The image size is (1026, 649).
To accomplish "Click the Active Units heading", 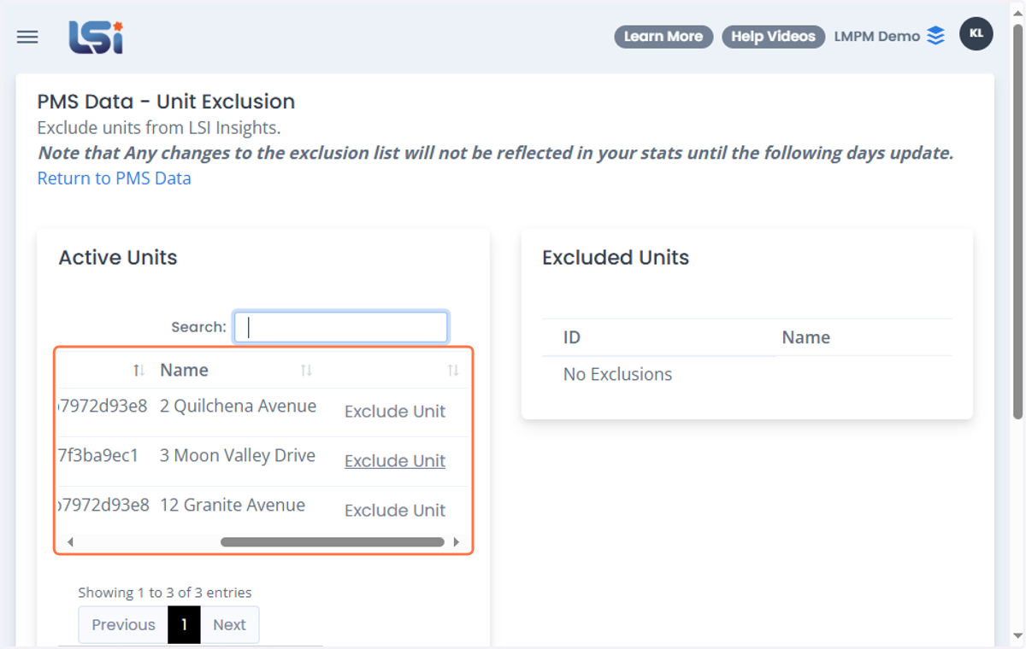I will [x=118, y=258].
